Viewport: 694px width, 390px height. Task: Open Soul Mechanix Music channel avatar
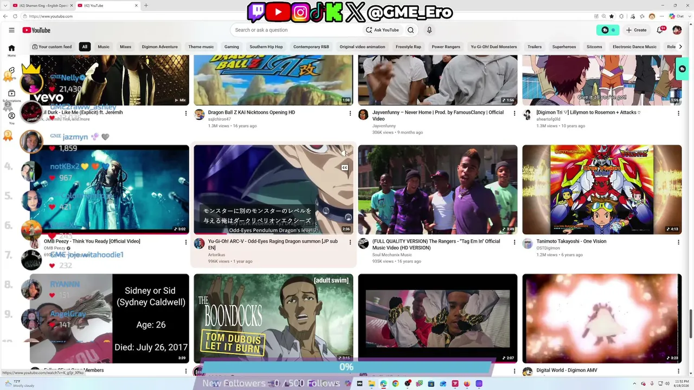pos(363,243)
